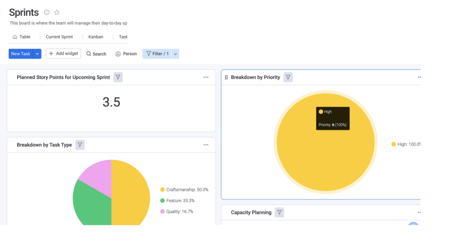This screenshot has height=247, width=452.
Task: Switch to the Table view tab
Action: click(x=22, y=37)
